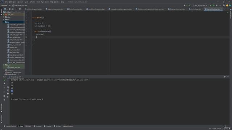Click the Stop icon in the top toolbar
The width and height of the screenshot is (232, 130).
coord(220,5)
